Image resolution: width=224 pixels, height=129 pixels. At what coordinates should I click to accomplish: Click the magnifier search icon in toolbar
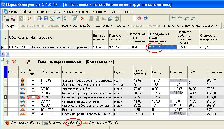coord(29,19)
